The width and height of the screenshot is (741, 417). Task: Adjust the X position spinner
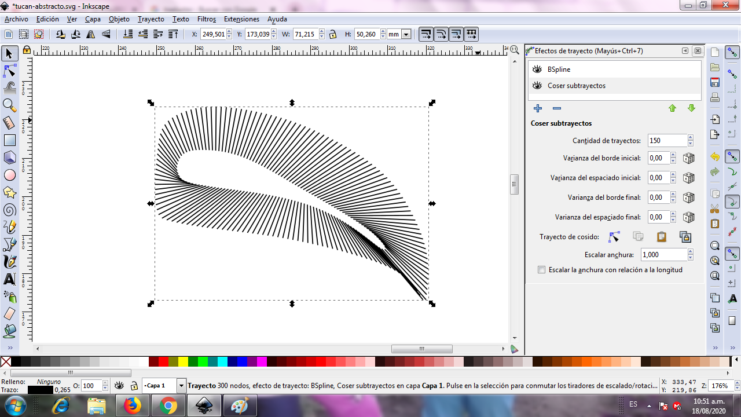230,35
